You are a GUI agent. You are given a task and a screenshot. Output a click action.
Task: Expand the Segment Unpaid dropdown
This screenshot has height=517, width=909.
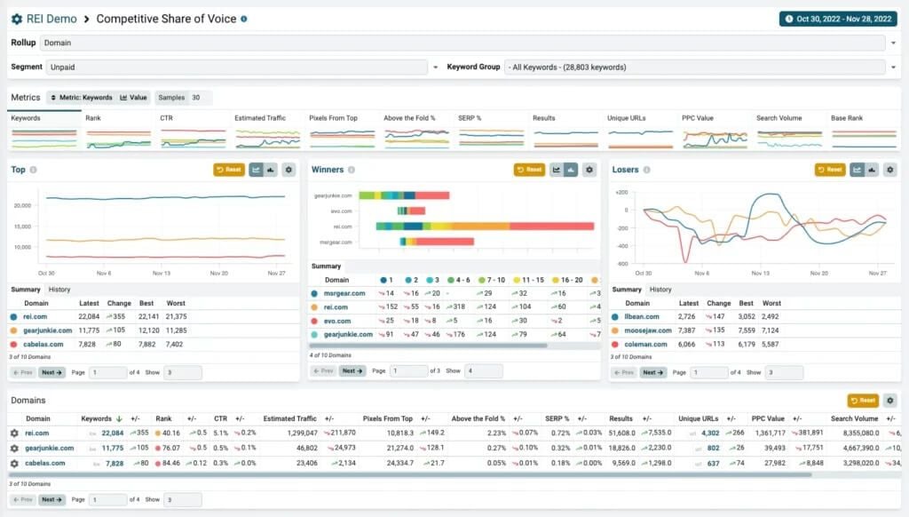point(435,68)
